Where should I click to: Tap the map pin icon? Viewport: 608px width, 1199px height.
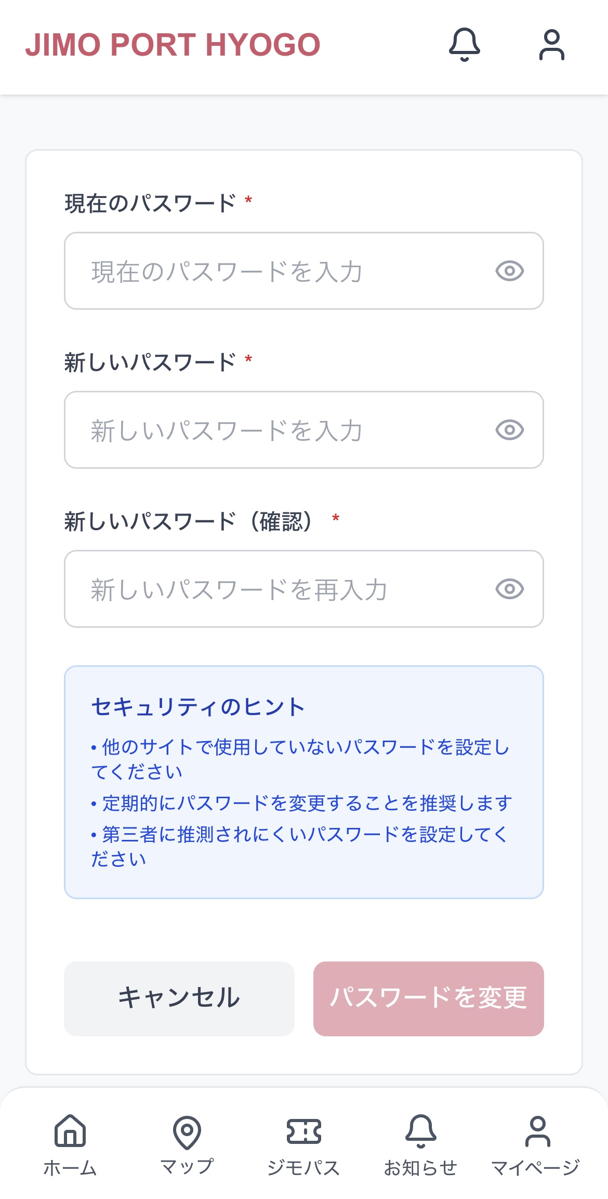[187, 1131]
